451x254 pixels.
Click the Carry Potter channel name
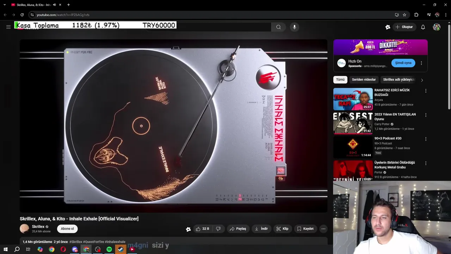[x=382, y=124]
